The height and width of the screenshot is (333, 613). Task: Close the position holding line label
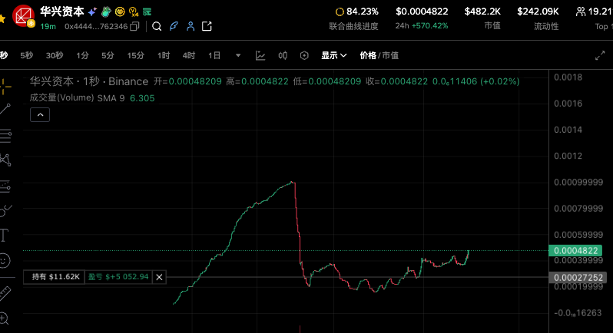(x=159, y=277)
